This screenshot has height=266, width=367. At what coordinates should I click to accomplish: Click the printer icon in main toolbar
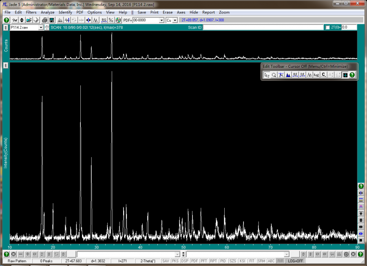[x=45, y=20]
